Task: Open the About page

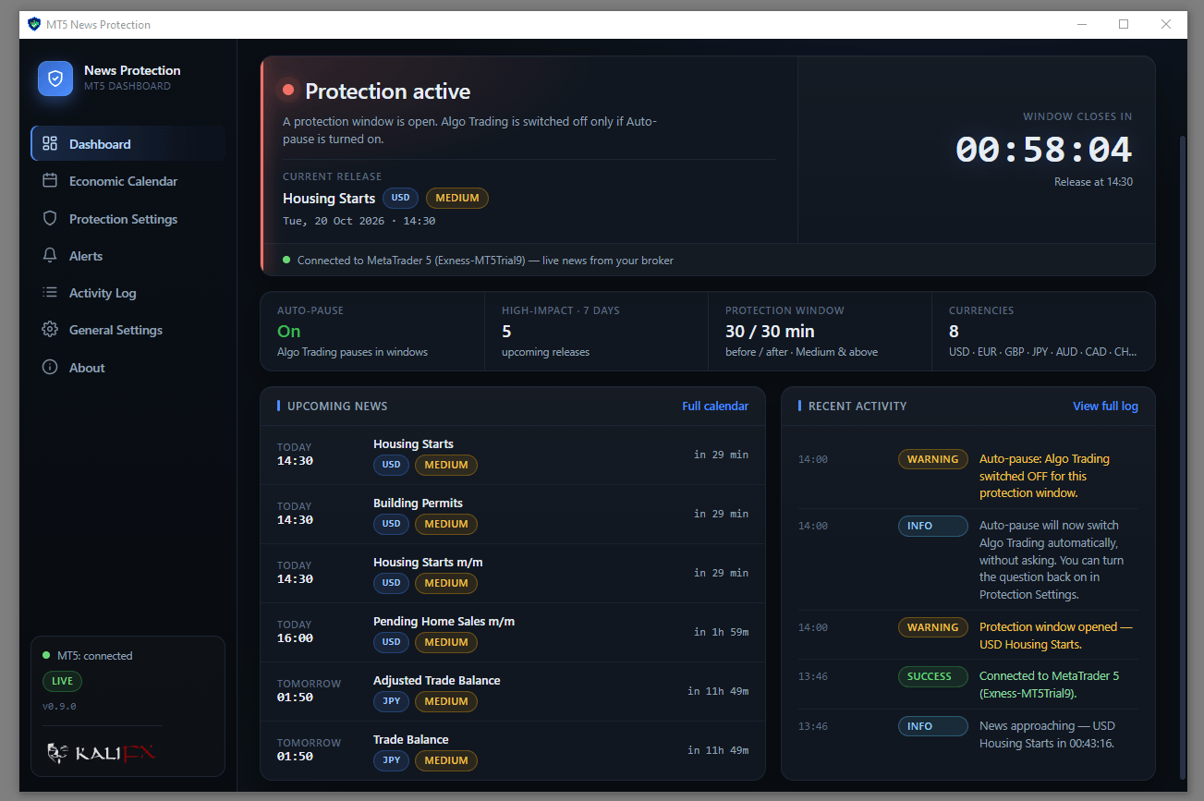Action: tap(128, 368)
